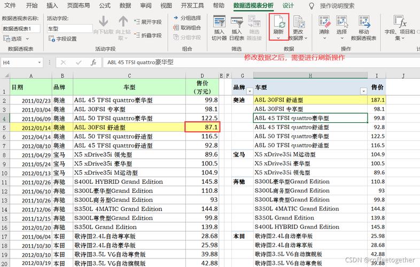Open the 品牌 filter dropdown in pivot table

point(250,91)
